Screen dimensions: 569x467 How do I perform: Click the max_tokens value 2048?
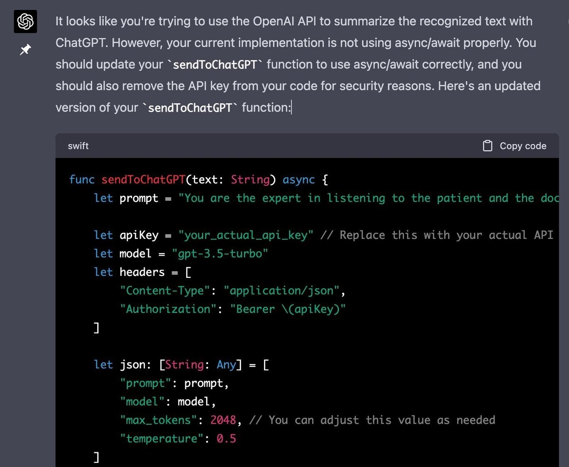pos(223,420)
